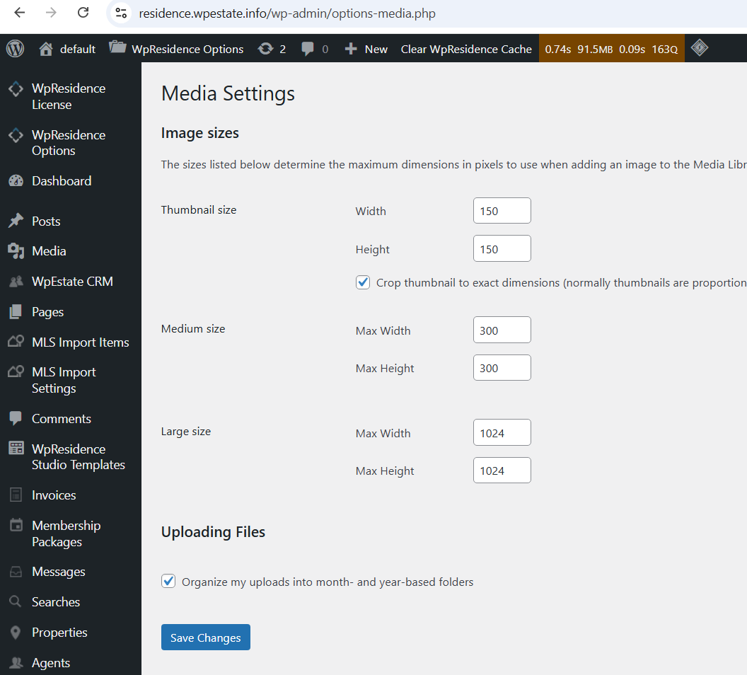The height and width of the screenshot is (675, 747).
Task: Go back using browser back arrow
Action: (x=19, y=13)
